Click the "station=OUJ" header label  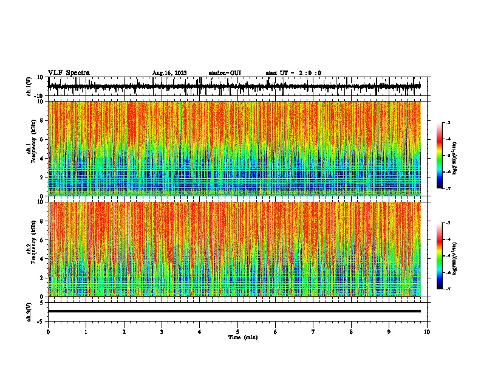click(x=225, y=73)
